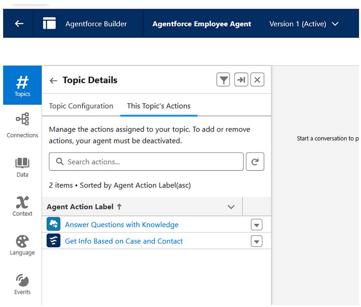Open the Connections sidebar panel
361x307 pixels.
tap(22, 125)
